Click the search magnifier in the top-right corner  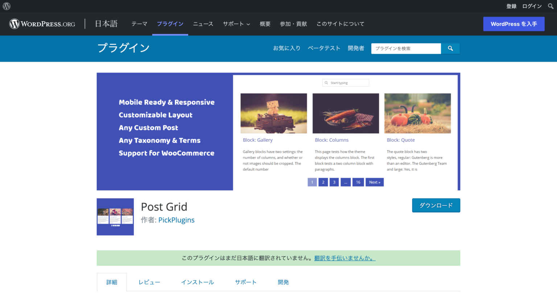[550, 6]
